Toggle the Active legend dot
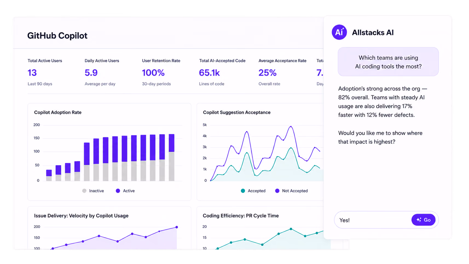This screenshot has height=264, width=469. [x=118, y=191]
